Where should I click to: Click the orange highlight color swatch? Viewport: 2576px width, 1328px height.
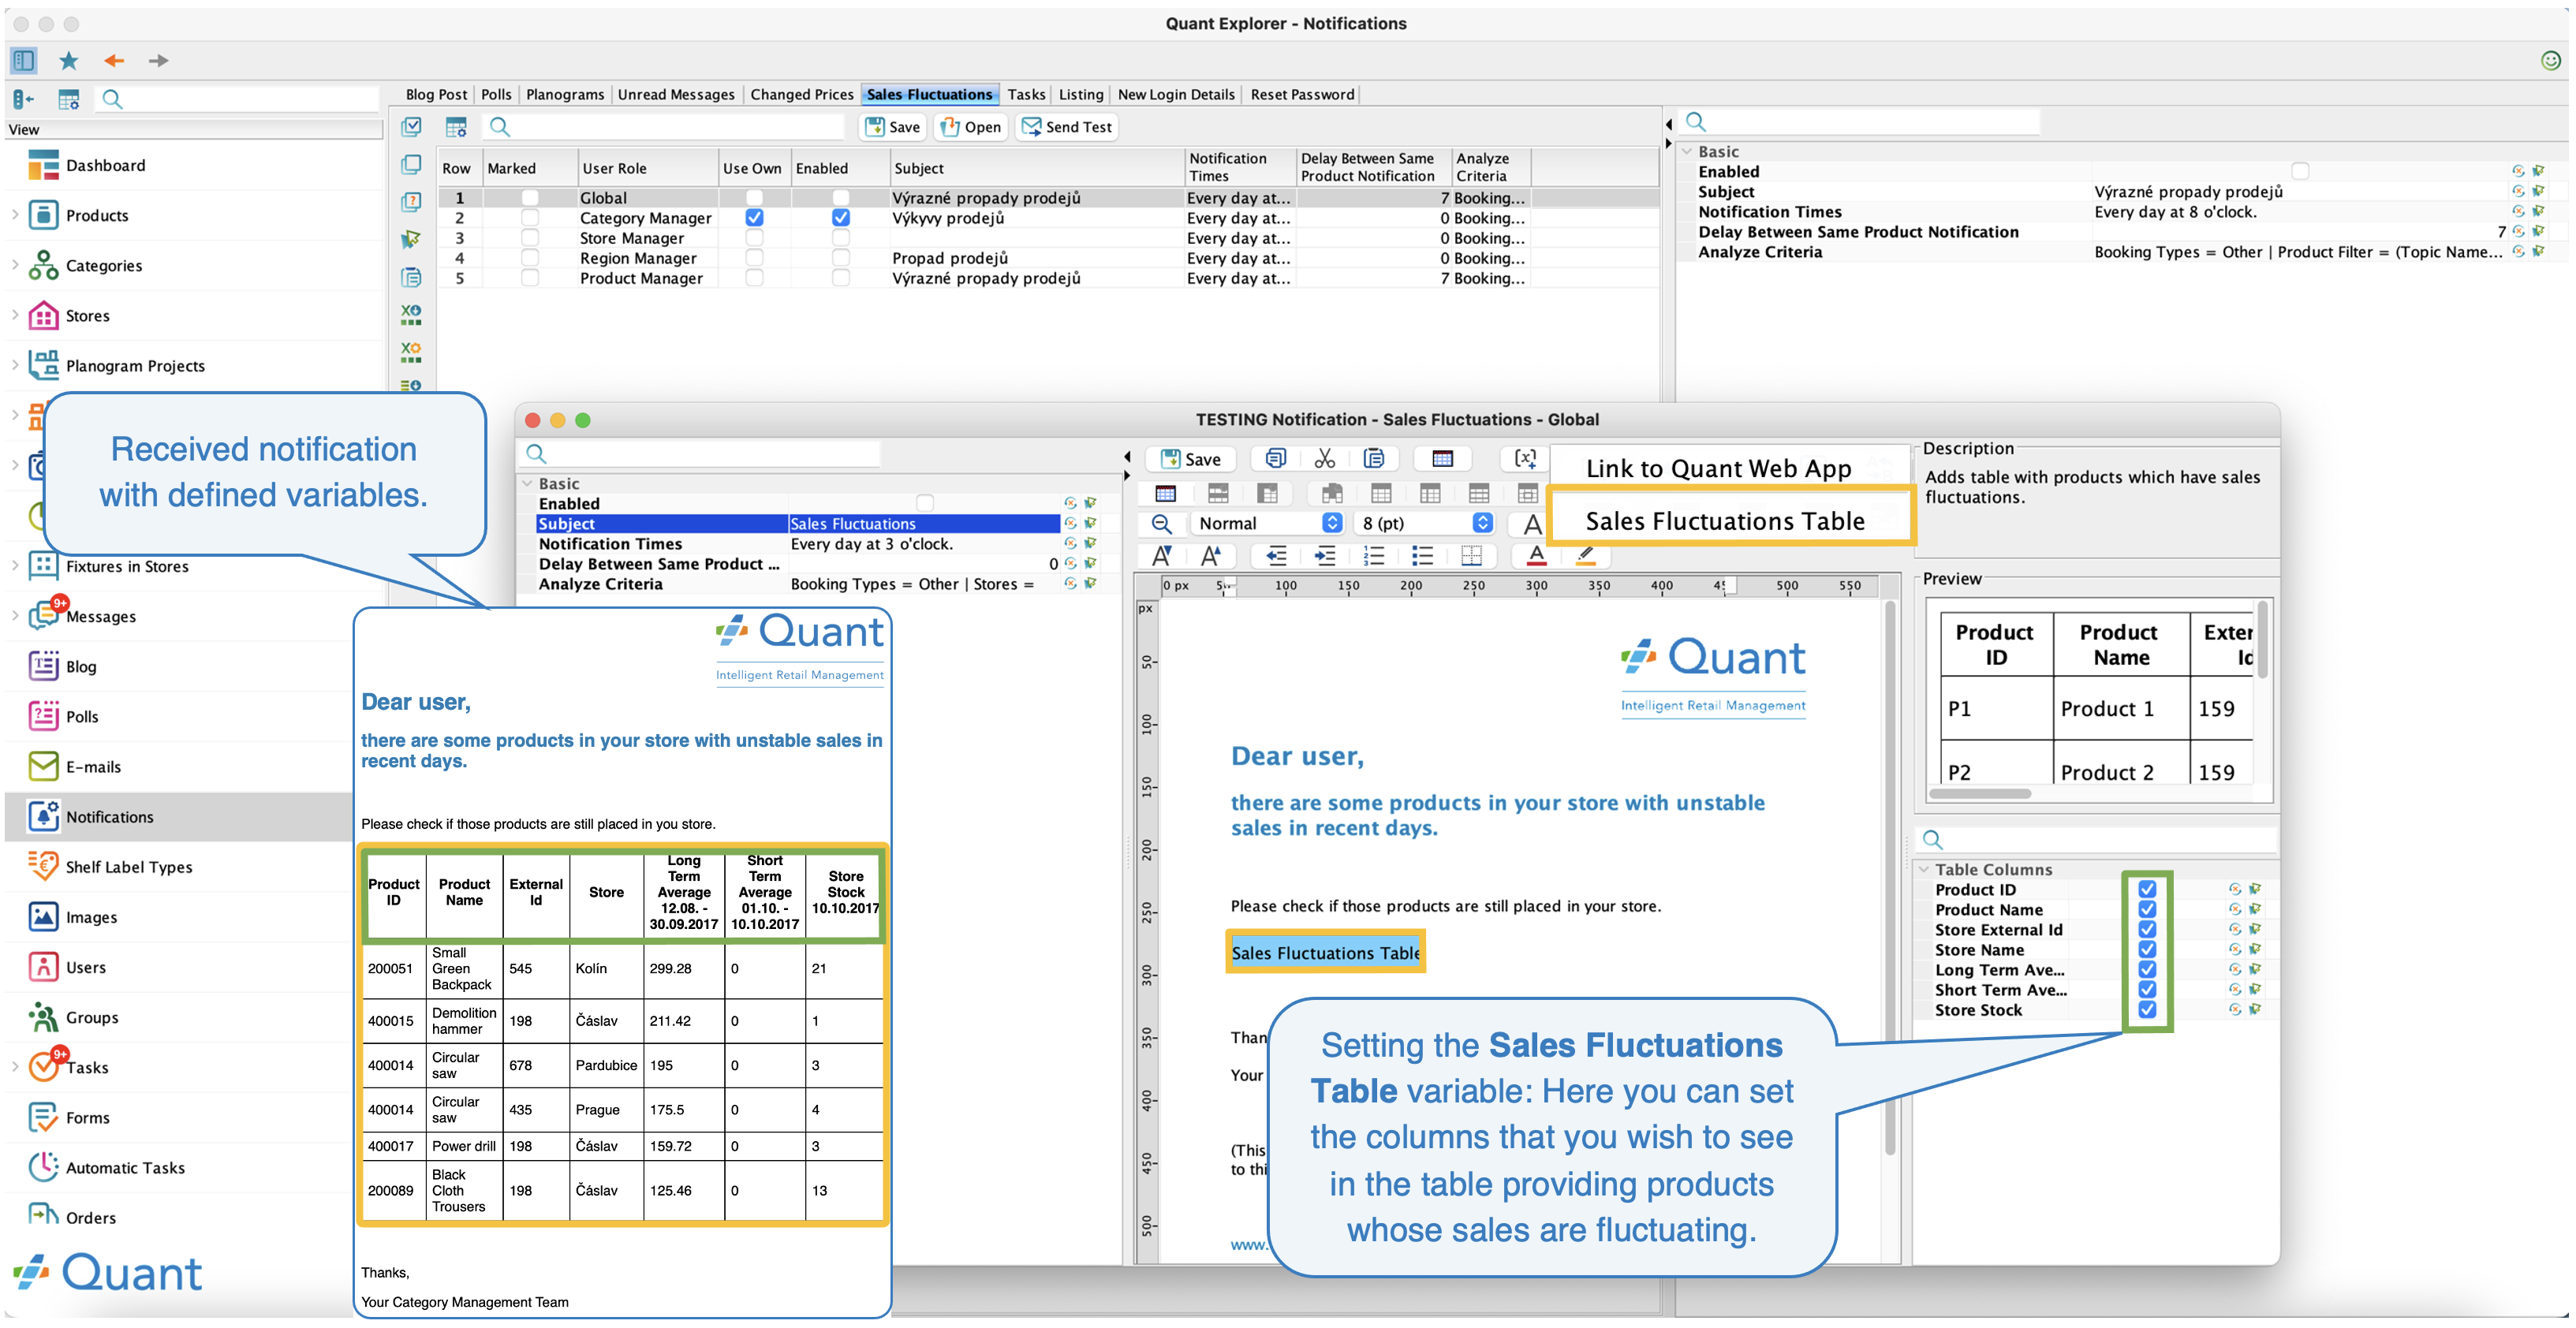pyautogui.click(x=1586, y=556)
